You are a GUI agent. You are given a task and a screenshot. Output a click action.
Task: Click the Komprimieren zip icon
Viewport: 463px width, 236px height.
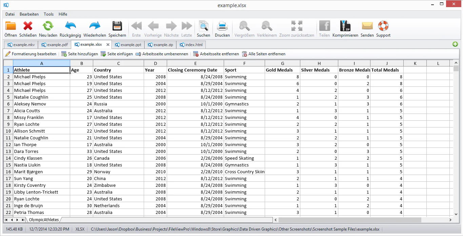pos(345,26)
